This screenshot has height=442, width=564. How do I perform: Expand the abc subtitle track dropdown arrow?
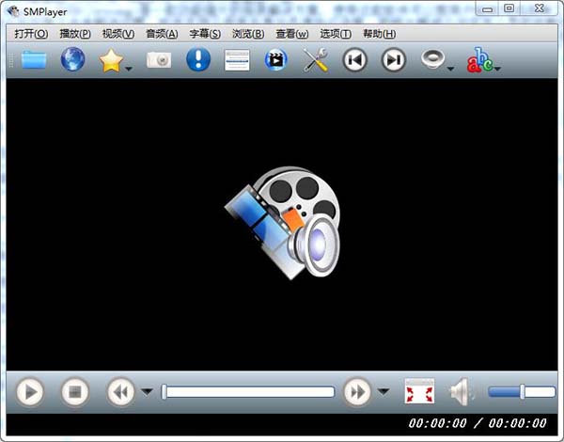pos(497,68)
